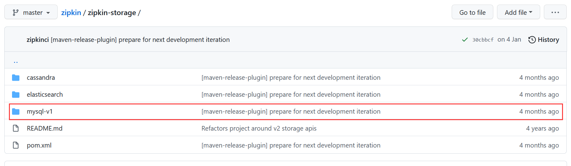The image size is (571, 166).
Task: Open the mysql-v1 directory
Action: (40, 111)
